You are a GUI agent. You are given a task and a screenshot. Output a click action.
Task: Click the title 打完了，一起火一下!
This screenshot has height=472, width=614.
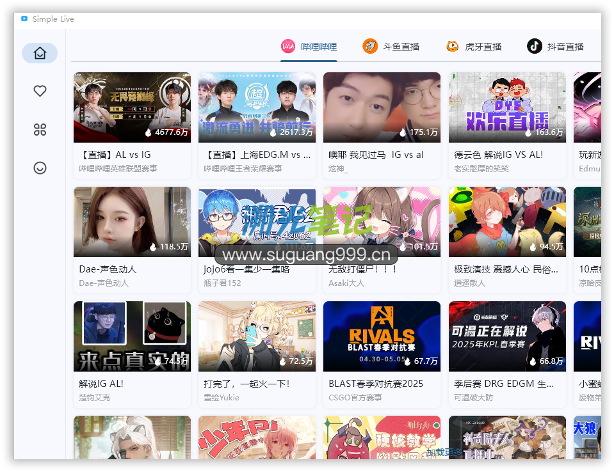point(246,384)
